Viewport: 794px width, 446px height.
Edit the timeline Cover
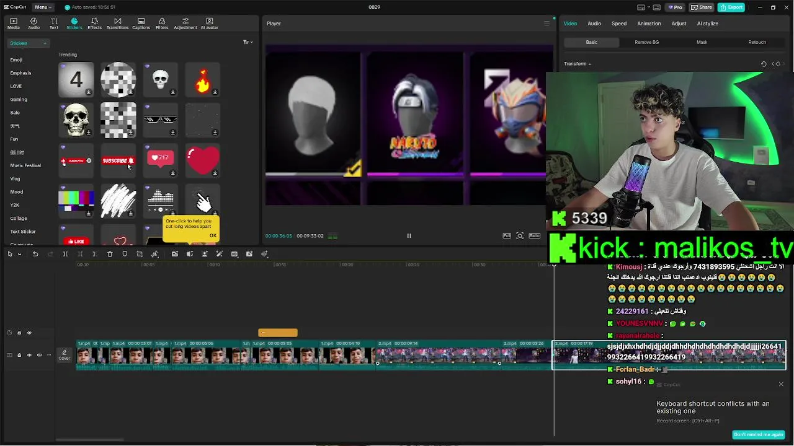tap(65, 355)
